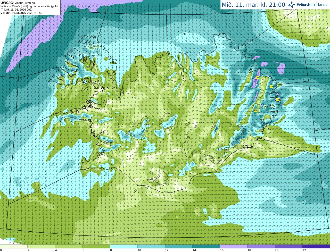Click the legend scale value 6
This screenshot has width=330, height=252.
click(x=83, y=250)
